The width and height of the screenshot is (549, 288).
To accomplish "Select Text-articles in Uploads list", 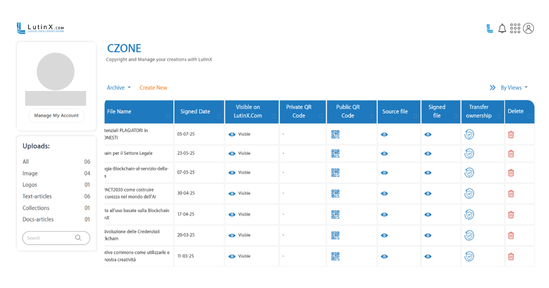I will coord(37,197).
